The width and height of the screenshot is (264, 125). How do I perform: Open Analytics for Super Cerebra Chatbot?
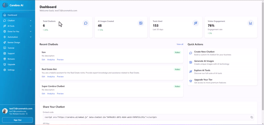coord(51,94)
